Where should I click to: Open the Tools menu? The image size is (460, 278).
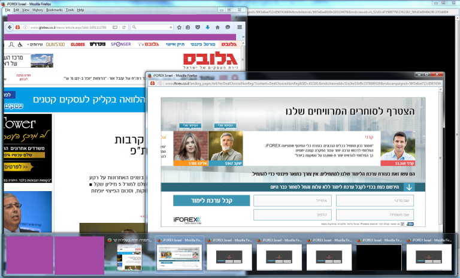coord(69,10)
